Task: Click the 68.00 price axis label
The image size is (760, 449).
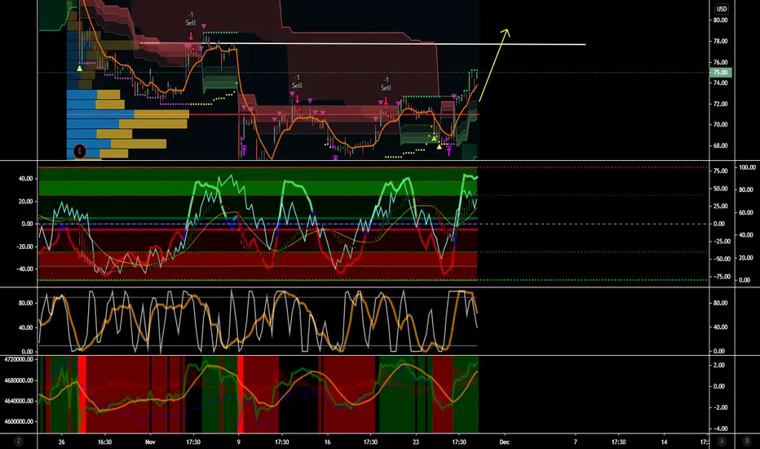Action: 720,145
